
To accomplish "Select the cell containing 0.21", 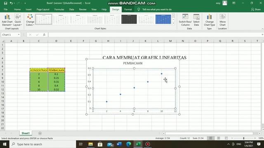I will (x=56, y=78).
